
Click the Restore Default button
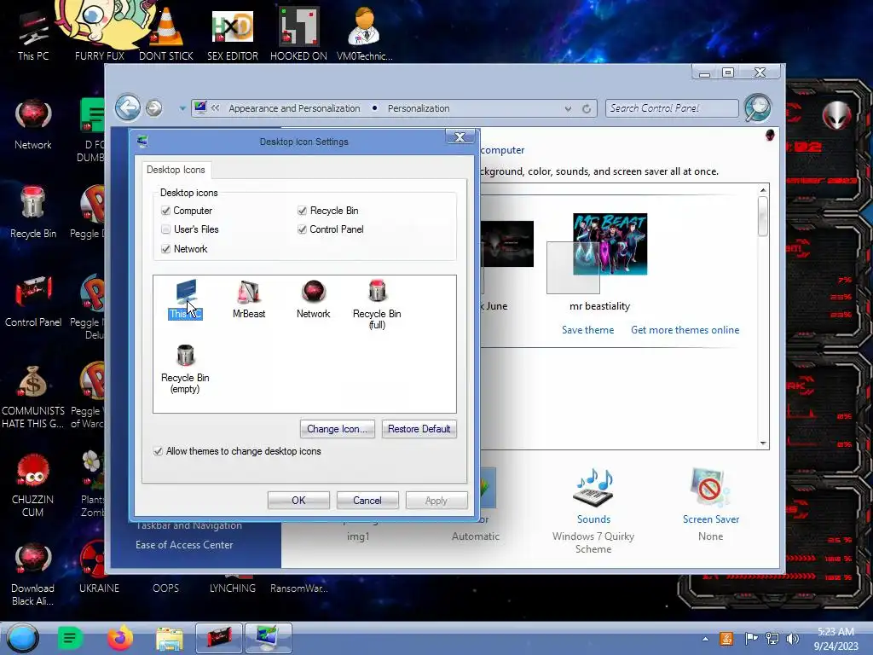click(419, 429)
